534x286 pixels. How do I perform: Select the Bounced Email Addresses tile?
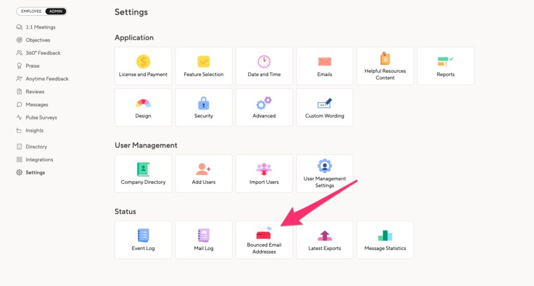click(x=264, y=240)
